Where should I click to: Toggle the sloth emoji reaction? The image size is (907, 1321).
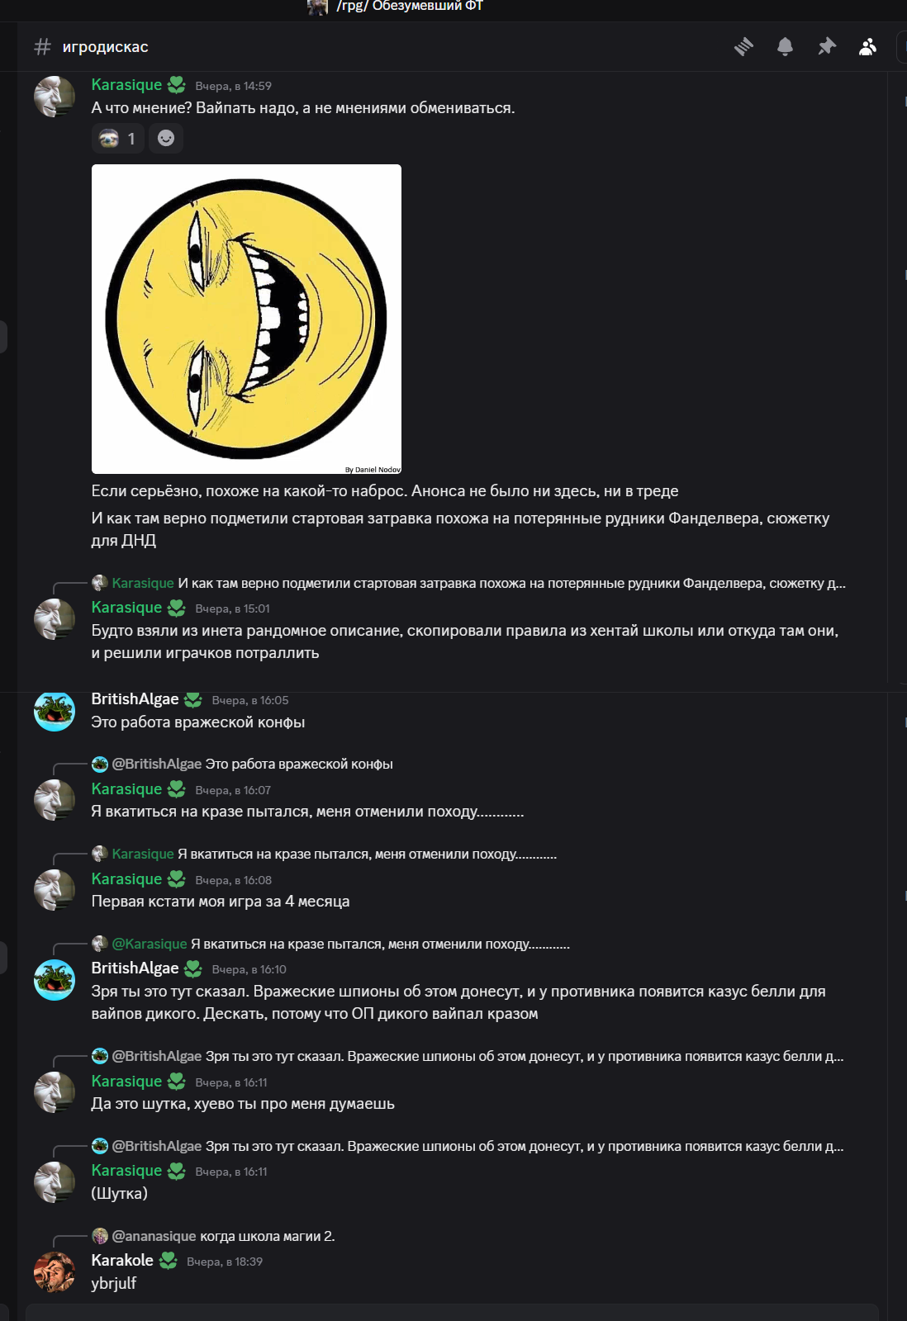(x=118, y=139)
